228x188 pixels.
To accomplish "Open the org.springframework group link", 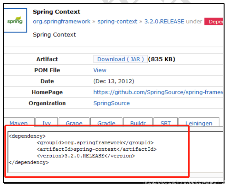I will (61, 21).
